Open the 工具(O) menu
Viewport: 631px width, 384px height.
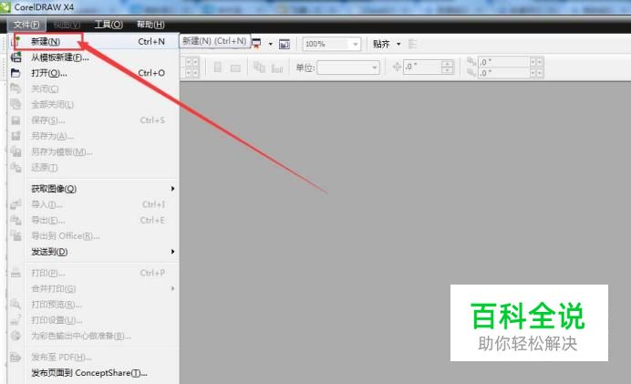[109, 25]
